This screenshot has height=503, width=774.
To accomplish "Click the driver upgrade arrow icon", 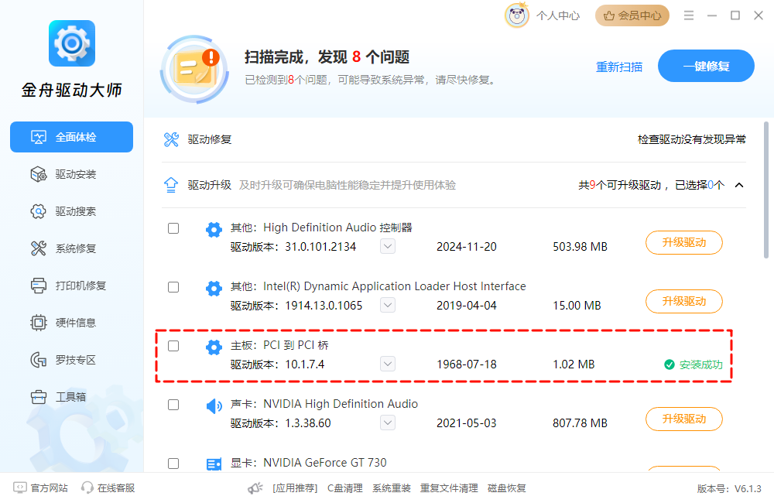I will tap(171, 185).
